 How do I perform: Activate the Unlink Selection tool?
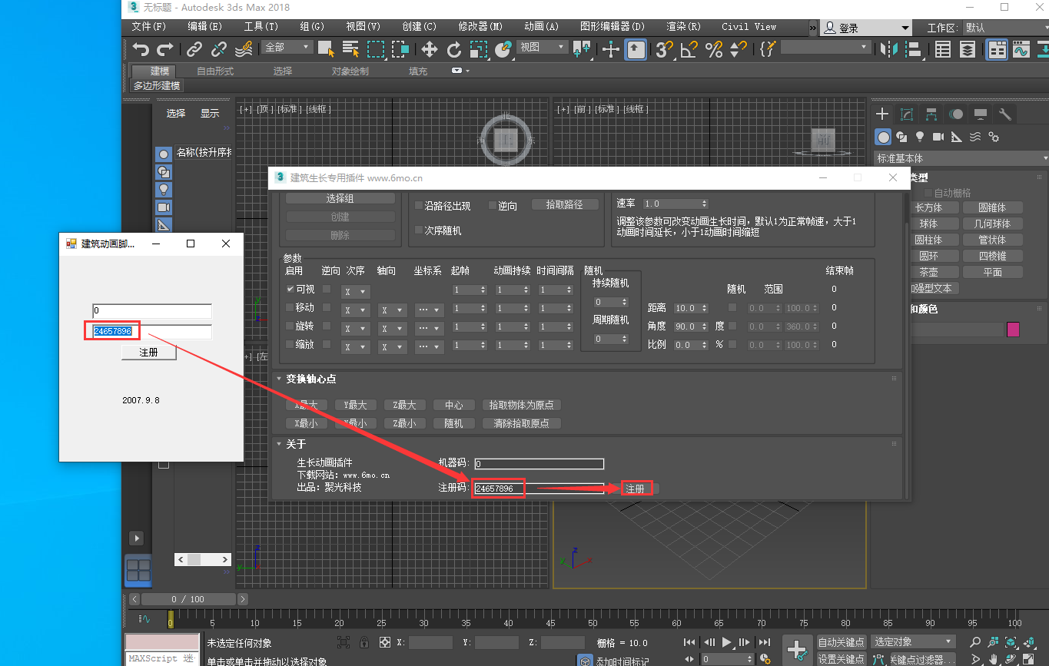click(x=219, y=49)
